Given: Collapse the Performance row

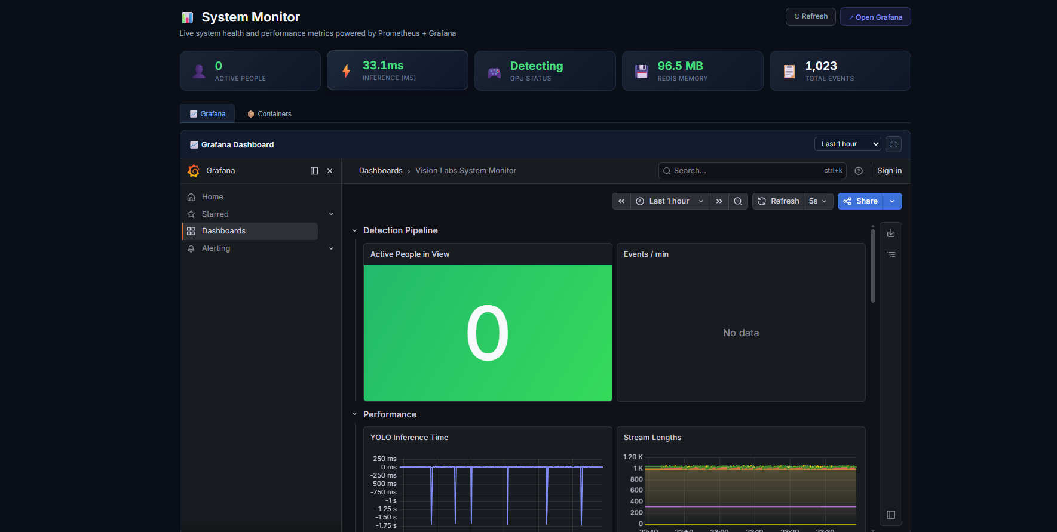Looking at the screenshot, I should coord(354,414).
